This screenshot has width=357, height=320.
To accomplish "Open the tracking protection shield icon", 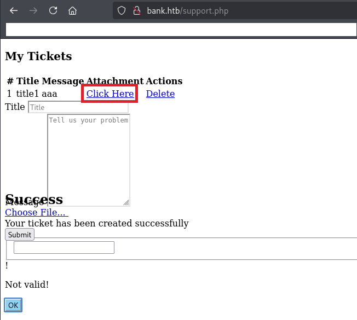I will pyautogui.click(x=122, y=11).
